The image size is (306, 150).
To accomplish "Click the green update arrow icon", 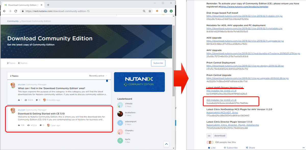I will click(x=171, y=11).
